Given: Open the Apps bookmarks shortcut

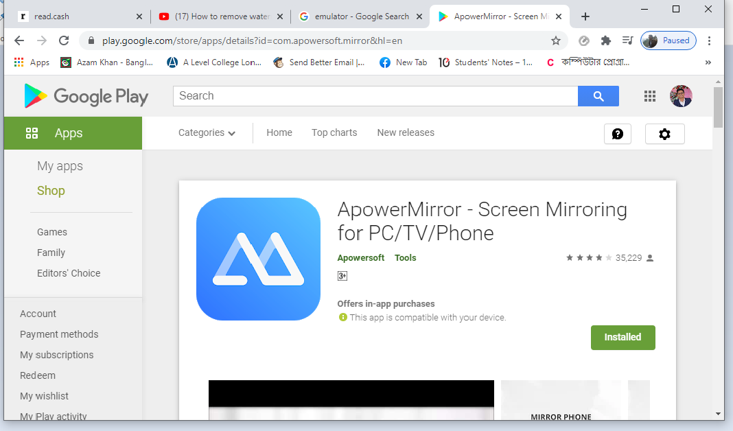Looking at the screenshot, I should [32, 62].
